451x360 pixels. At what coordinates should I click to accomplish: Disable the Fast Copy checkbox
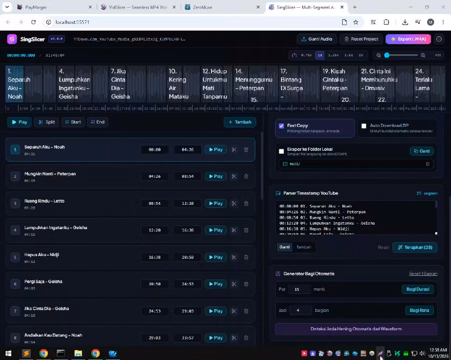[x=281, y=126]
